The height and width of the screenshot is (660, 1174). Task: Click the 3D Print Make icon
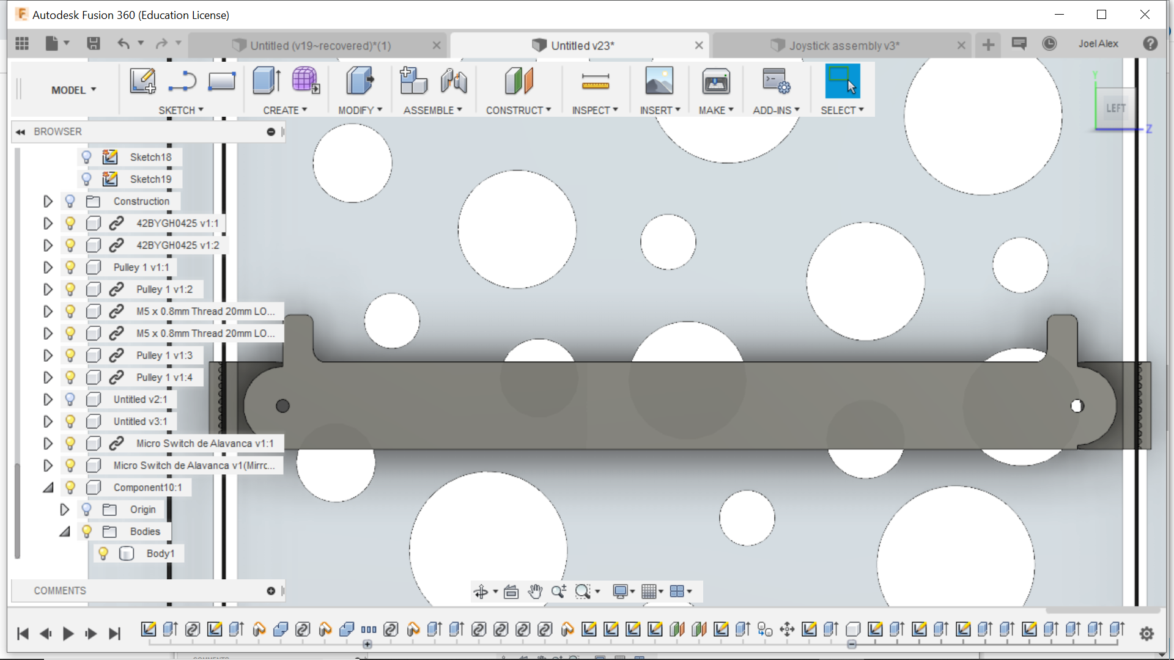pyautogui.click(x=715, y=81)
